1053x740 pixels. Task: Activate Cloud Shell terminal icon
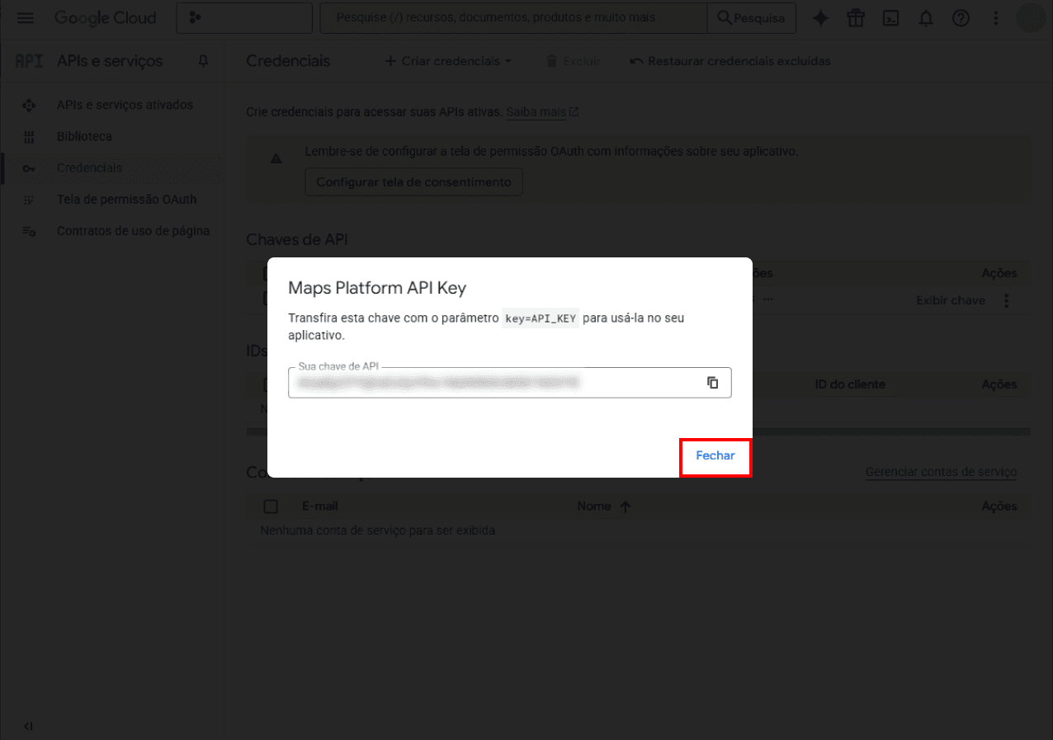[890, 18]
